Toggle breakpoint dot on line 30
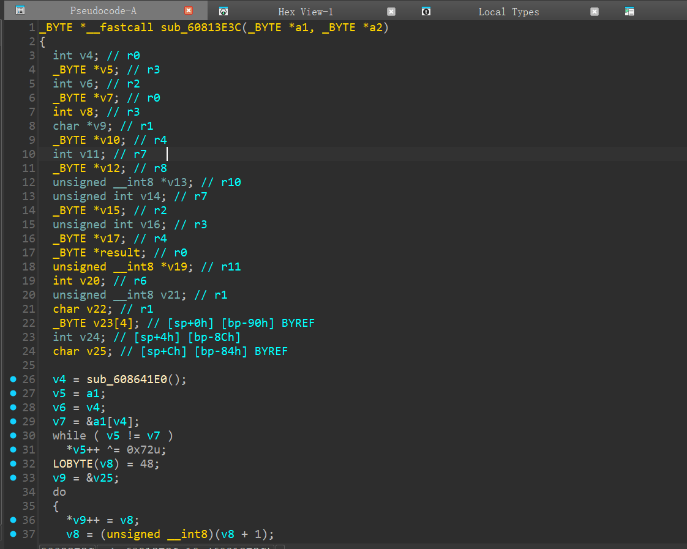This screenshot has width=687, height=549. pyautogui.click(x=13, y=435)
